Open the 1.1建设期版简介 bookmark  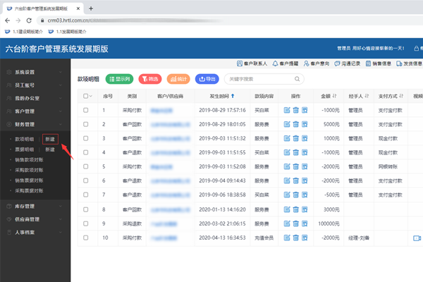[24, 32]
